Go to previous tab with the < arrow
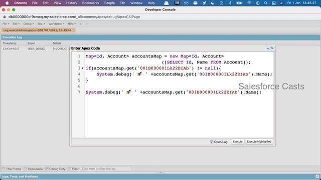Image resolution: width=321 pixels, height=180 pixels. [x=80, y=24]
